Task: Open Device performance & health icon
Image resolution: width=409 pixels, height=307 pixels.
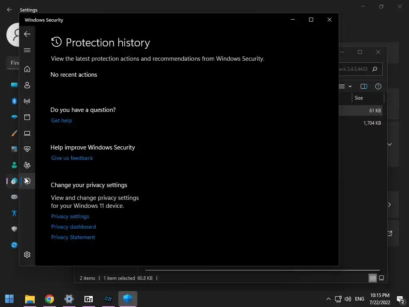Action: tap(27, 149)
